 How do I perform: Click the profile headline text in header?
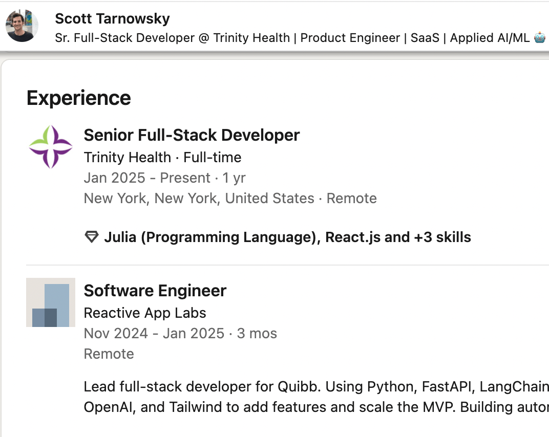point(292,38)
